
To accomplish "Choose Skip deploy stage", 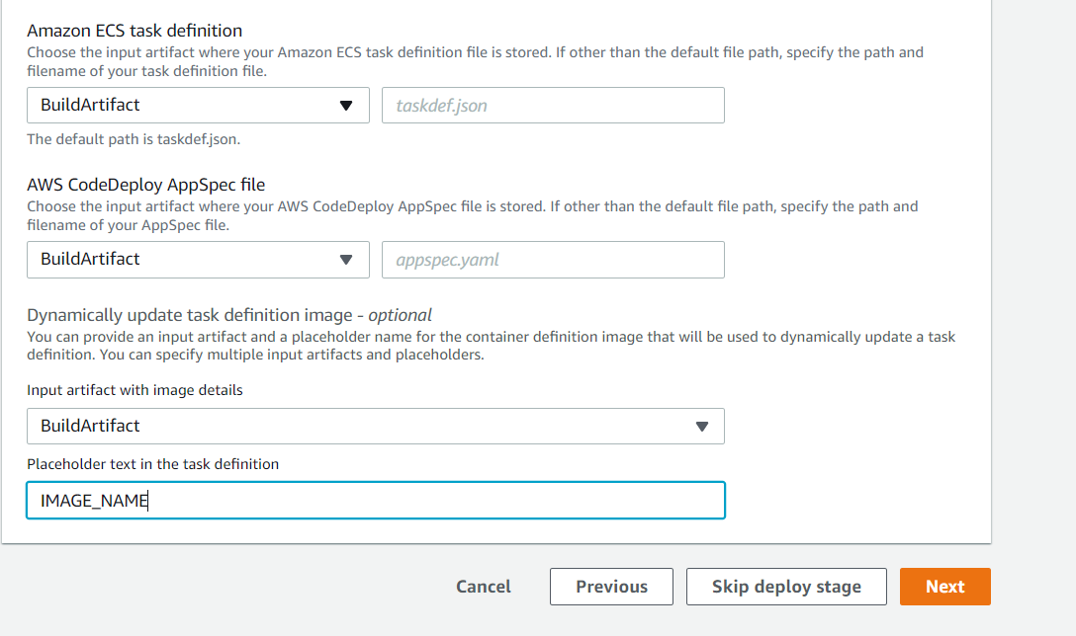I will coord(786,587).
